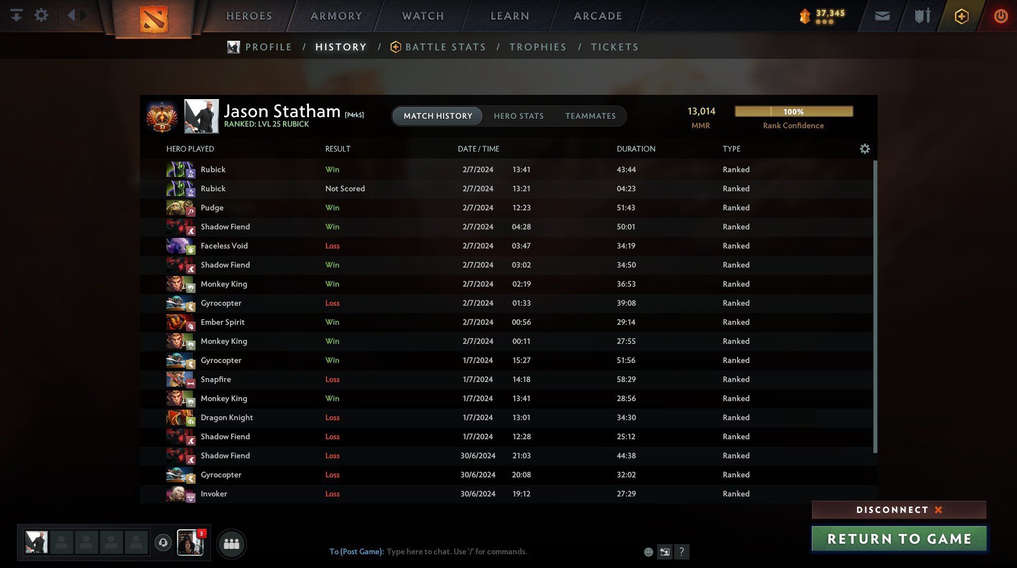1017x568 pixels.
Task: Click the Invoker hero icon
Action: click(180, 494)
